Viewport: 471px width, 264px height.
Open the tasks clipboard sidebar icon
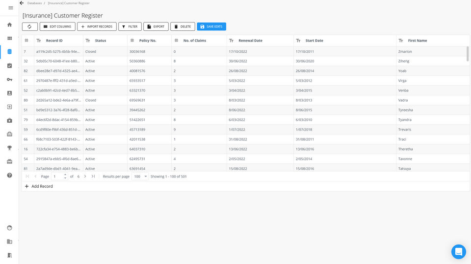pos(10,66)
